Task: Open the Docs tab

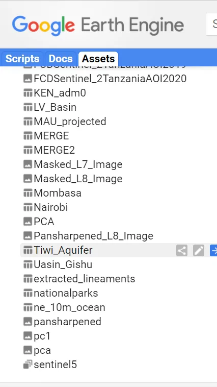Action: click(x=61, y=59)
